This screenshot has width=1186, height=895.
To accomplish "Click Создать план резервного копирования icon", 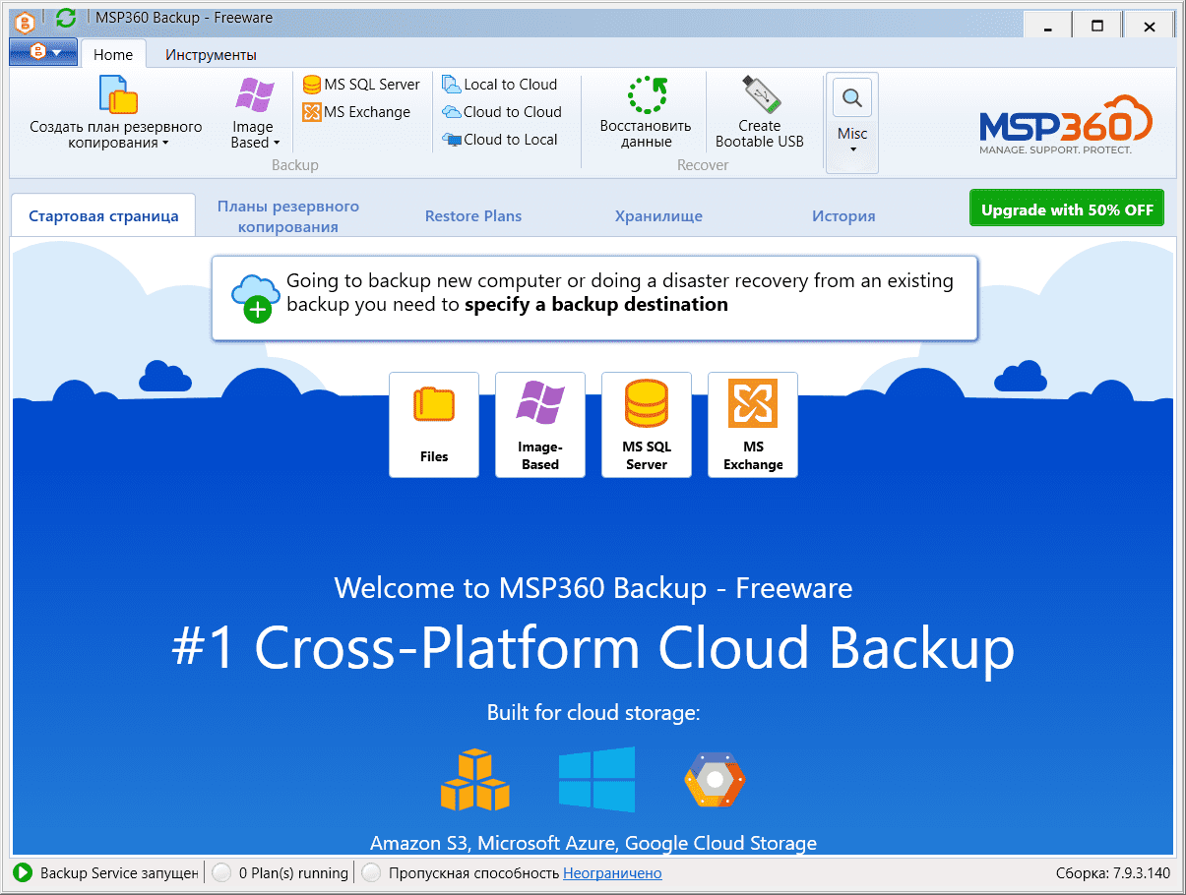I will [x=117, y=95].
